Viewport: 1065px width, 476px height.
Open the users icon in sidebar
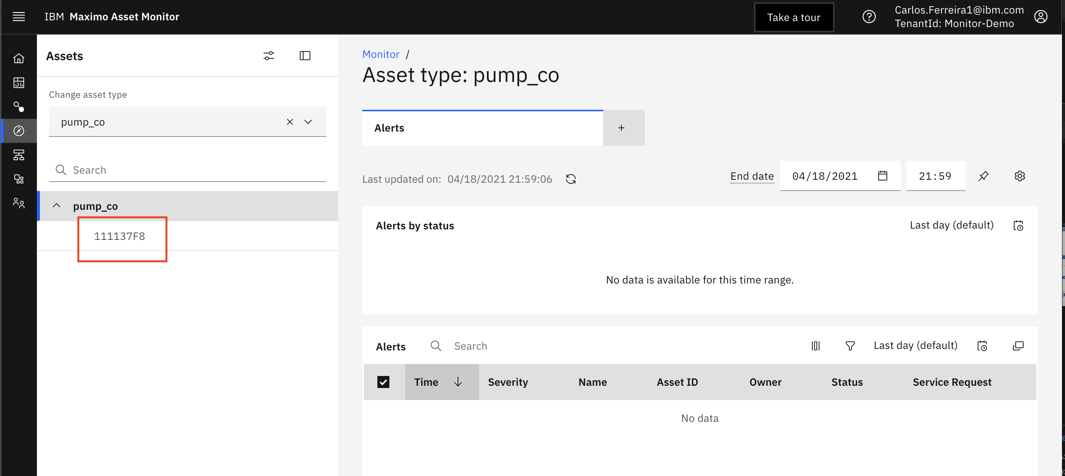[18, 203]
